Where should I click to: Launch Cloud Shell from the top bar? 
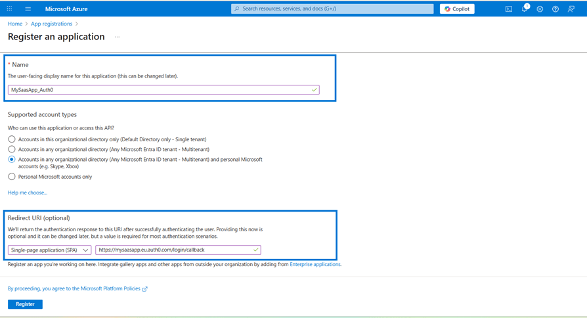(x=509, y=9)
